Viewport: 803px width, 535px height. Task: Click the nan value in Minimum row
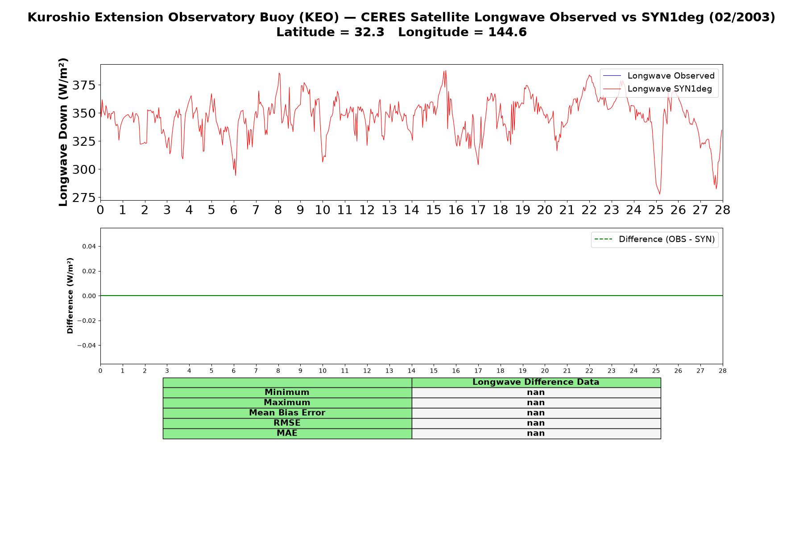tap(536, 392)
